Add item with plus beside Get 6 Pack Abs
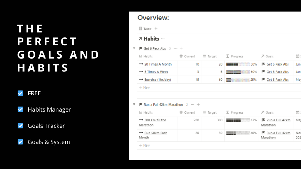The image size is (301, 169). (x=181, y=48)
